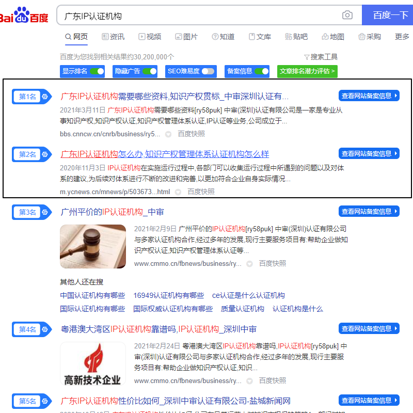This screenshot has width=413, height=413.
Task: Switch to the 知道 tab
Action: (223, 37)
